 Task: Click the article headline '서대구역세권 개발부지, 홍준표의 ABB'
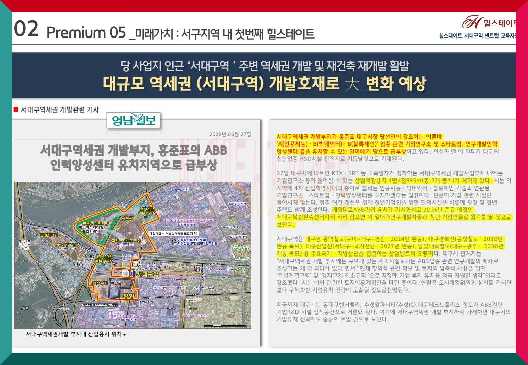point(134,150)
